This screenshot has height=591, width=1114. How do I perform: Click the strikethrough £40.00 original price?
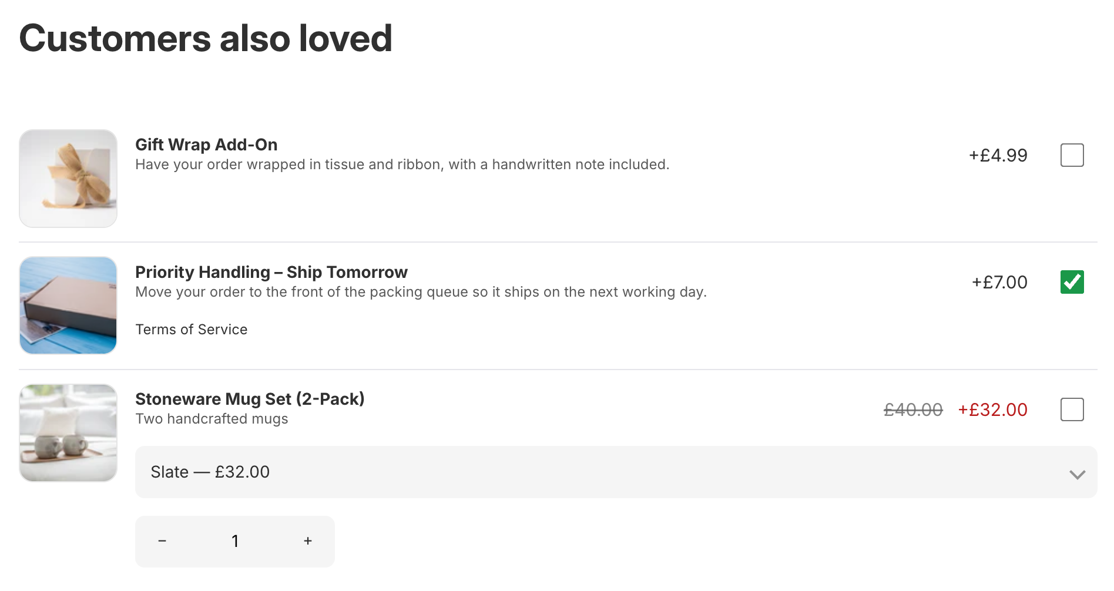(912, 410)
